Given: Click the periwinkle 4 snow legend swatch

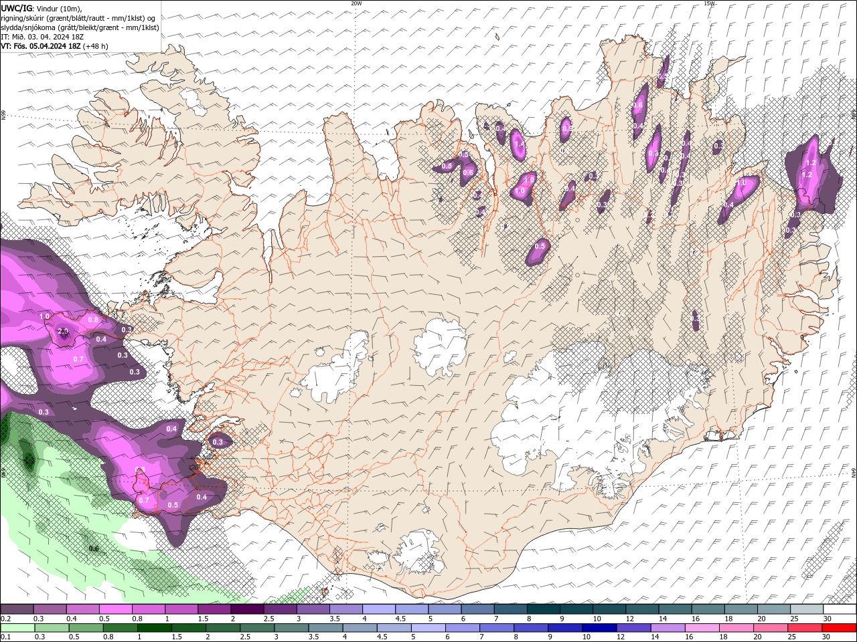Looking at the screenshot, I should tap(378, 609).
